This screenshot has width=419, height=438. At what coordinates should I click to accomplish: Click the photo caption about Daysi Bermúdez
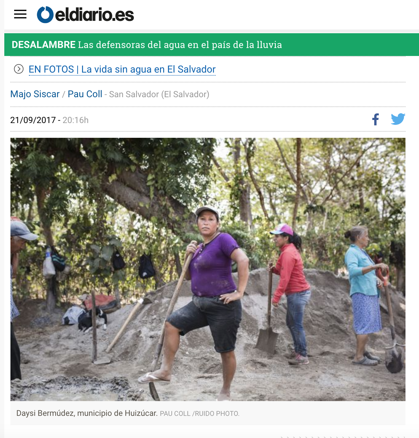pos(87,413)
